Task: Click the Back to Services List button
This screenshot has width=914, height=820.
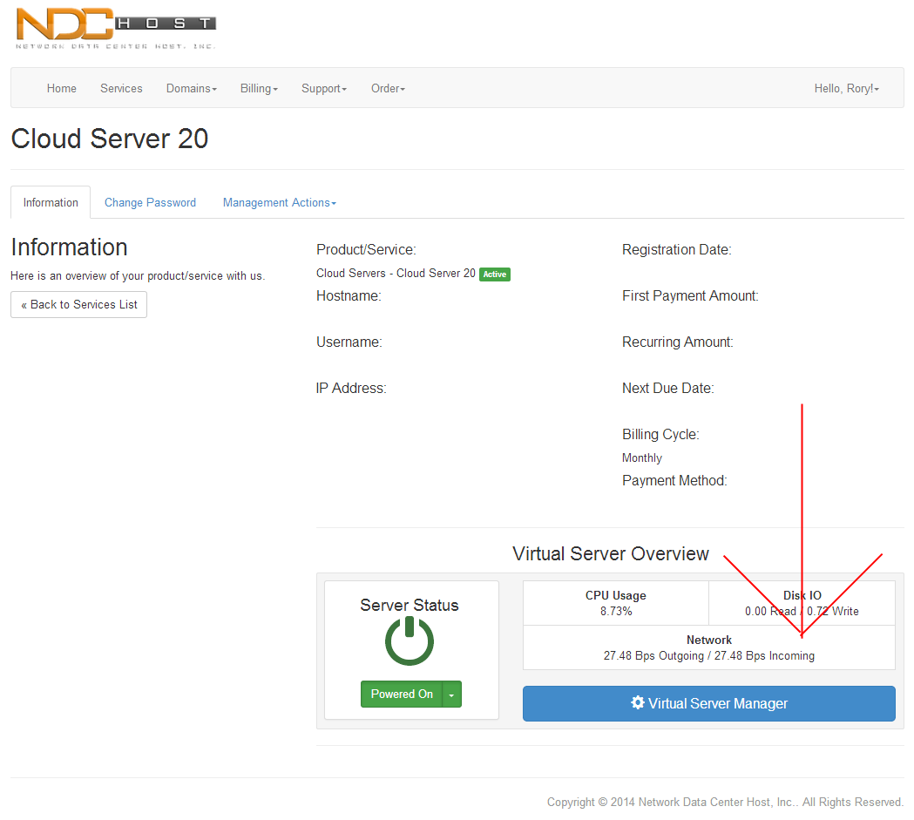Action: [79, 304]
